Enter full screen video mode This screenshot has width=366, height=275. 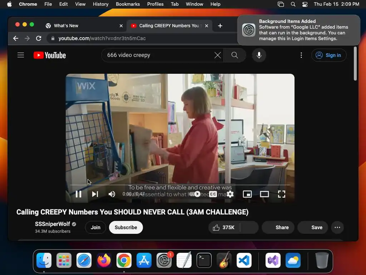click(x=282, y=194)
